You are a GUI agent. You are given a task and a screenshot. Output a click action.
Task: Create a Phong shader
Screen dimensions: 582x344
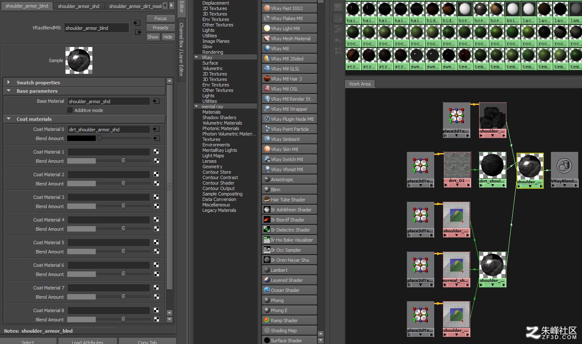[289, 300]
